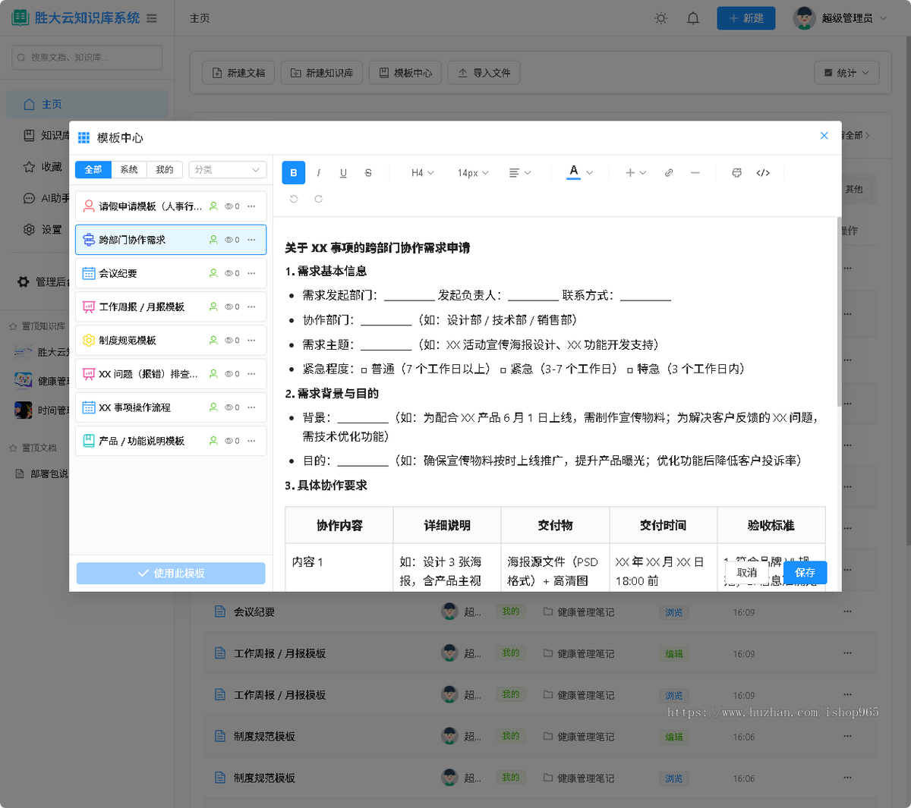
Task: Click the 胜大云知识库系统 logo
Action: click(76, 17)
